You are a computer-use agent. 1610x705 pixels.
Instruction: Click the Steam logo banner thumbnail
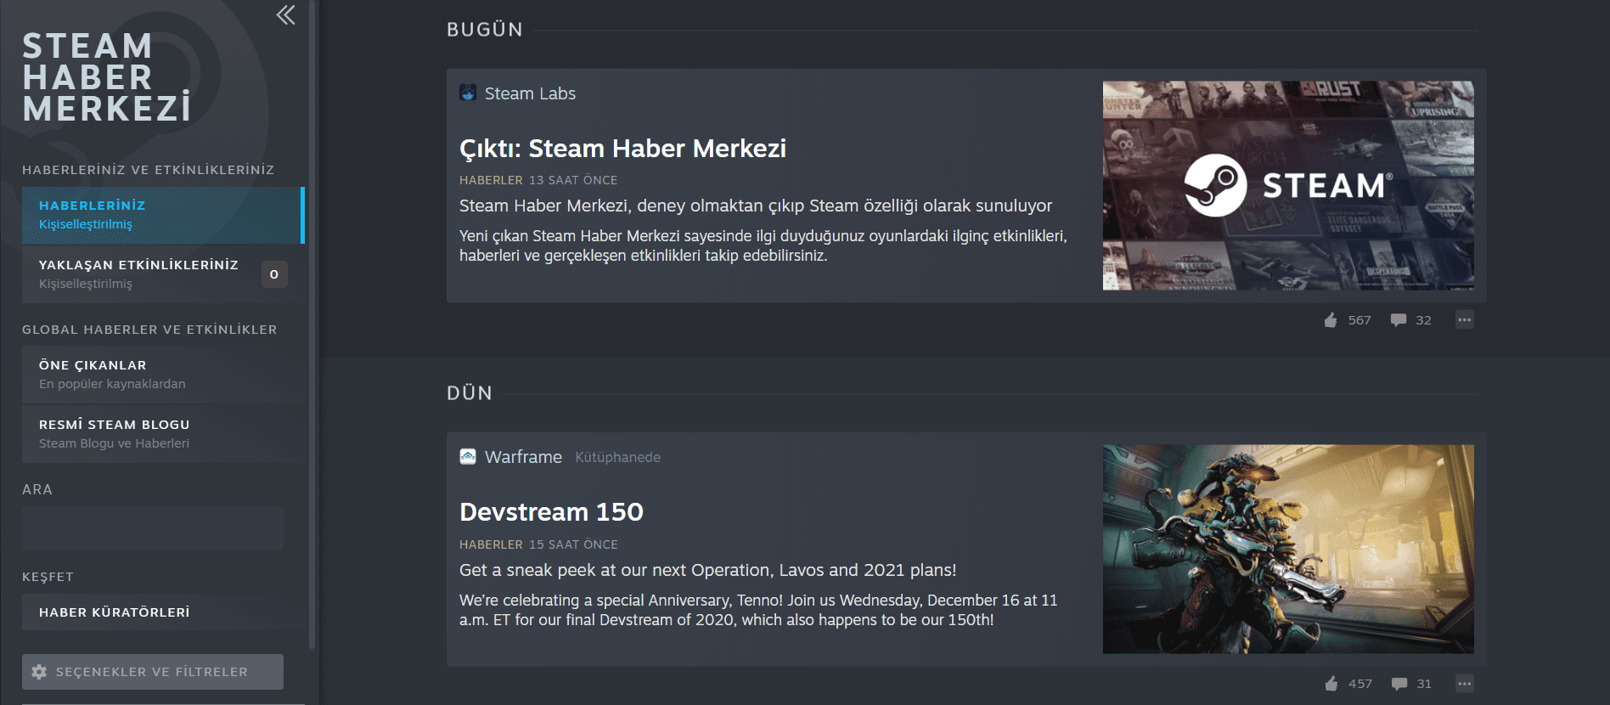[x=1287, y=186]
